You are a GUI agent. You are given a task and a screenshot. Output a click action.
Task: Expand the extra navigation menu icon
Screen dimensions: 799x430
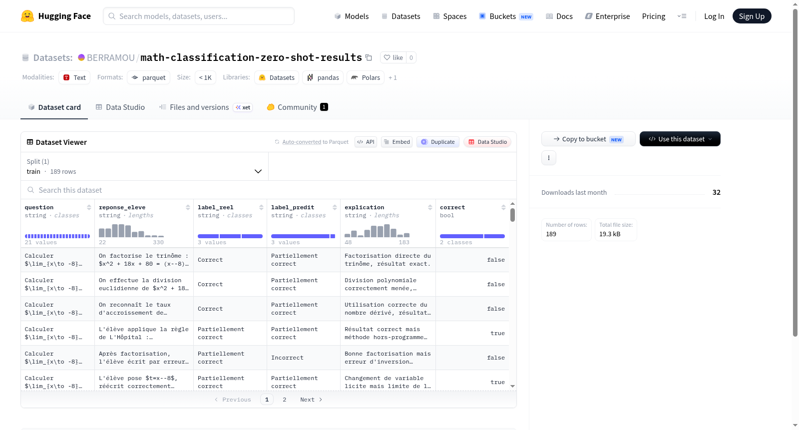click(682, 16)
